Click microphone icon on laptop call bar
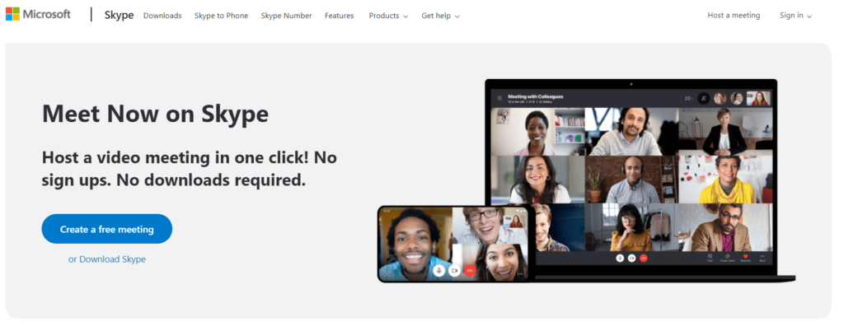Screen dimensions: 844x336 click(x=620, y=258)
